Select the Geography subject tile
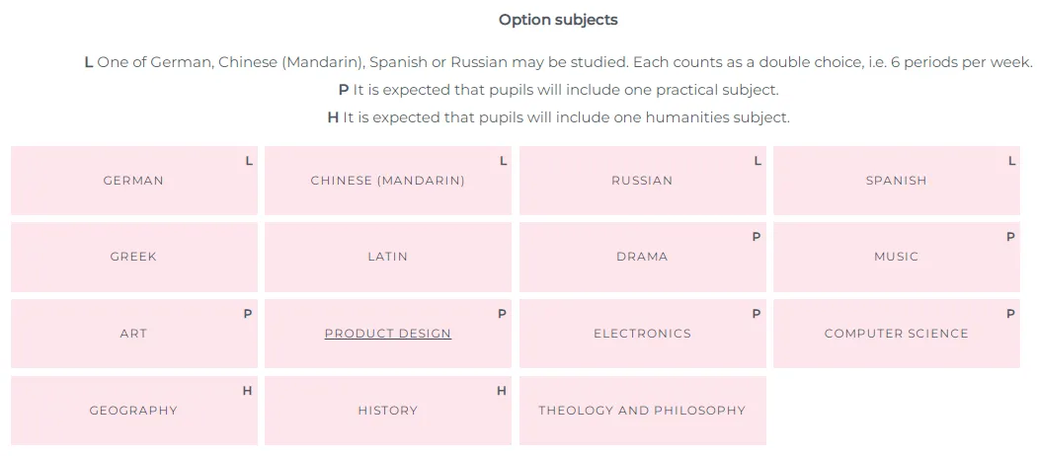The width and height of the screenshot is (1037, 456). click(133, 411)
